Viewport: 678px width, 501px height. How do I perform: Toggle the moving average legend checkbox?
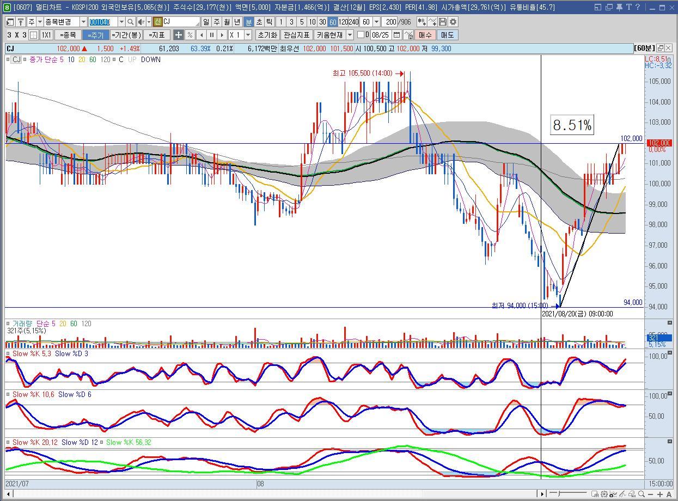click(x=25, y=59)
